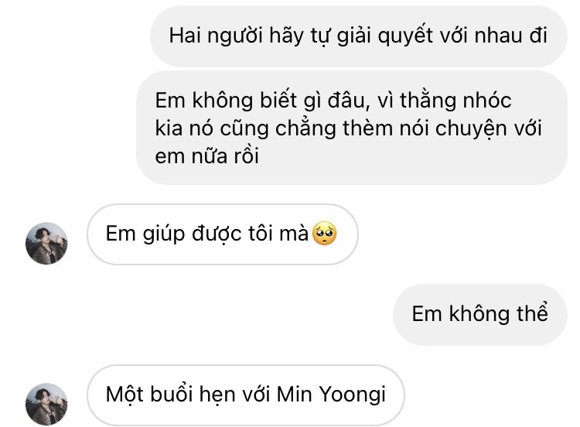Screen dimensions: 580x427
Task: Select bubble "Một buổi hẹn với Min Yoongi"
Action: [246, 395]
